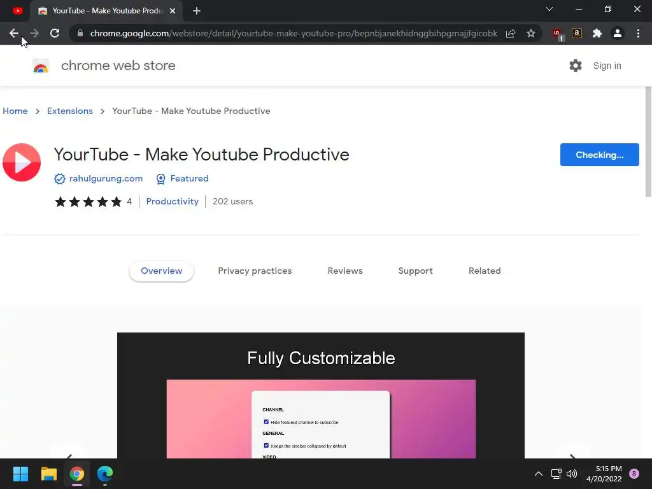This screenshot has height=489, width=652.
Task: Click the YourTube extension red play icon
Action: [x=22, y=162]
